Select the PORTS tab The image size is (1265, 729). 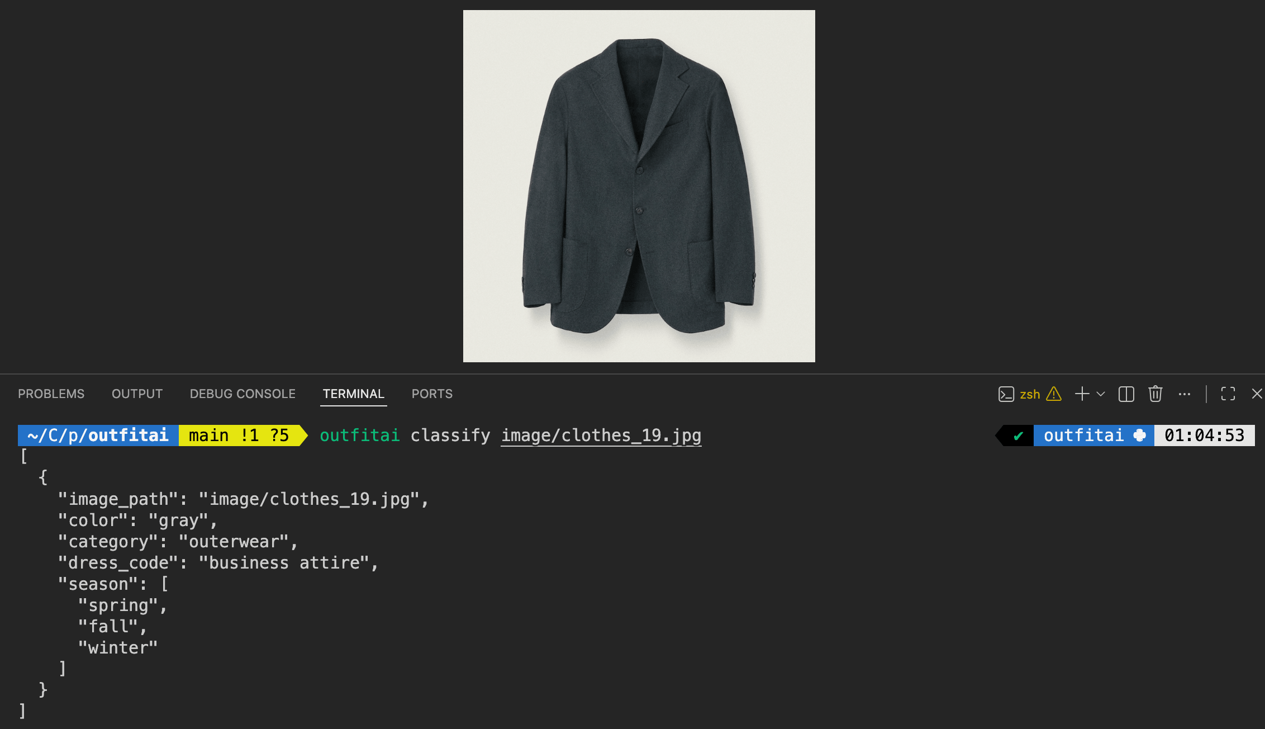click(x=432, y=394)
